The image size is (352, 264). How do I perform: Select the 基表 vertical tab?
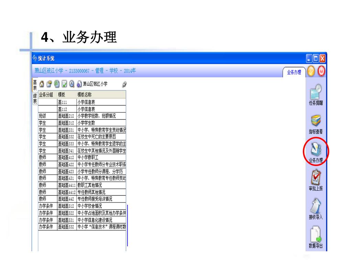[35, 85]
